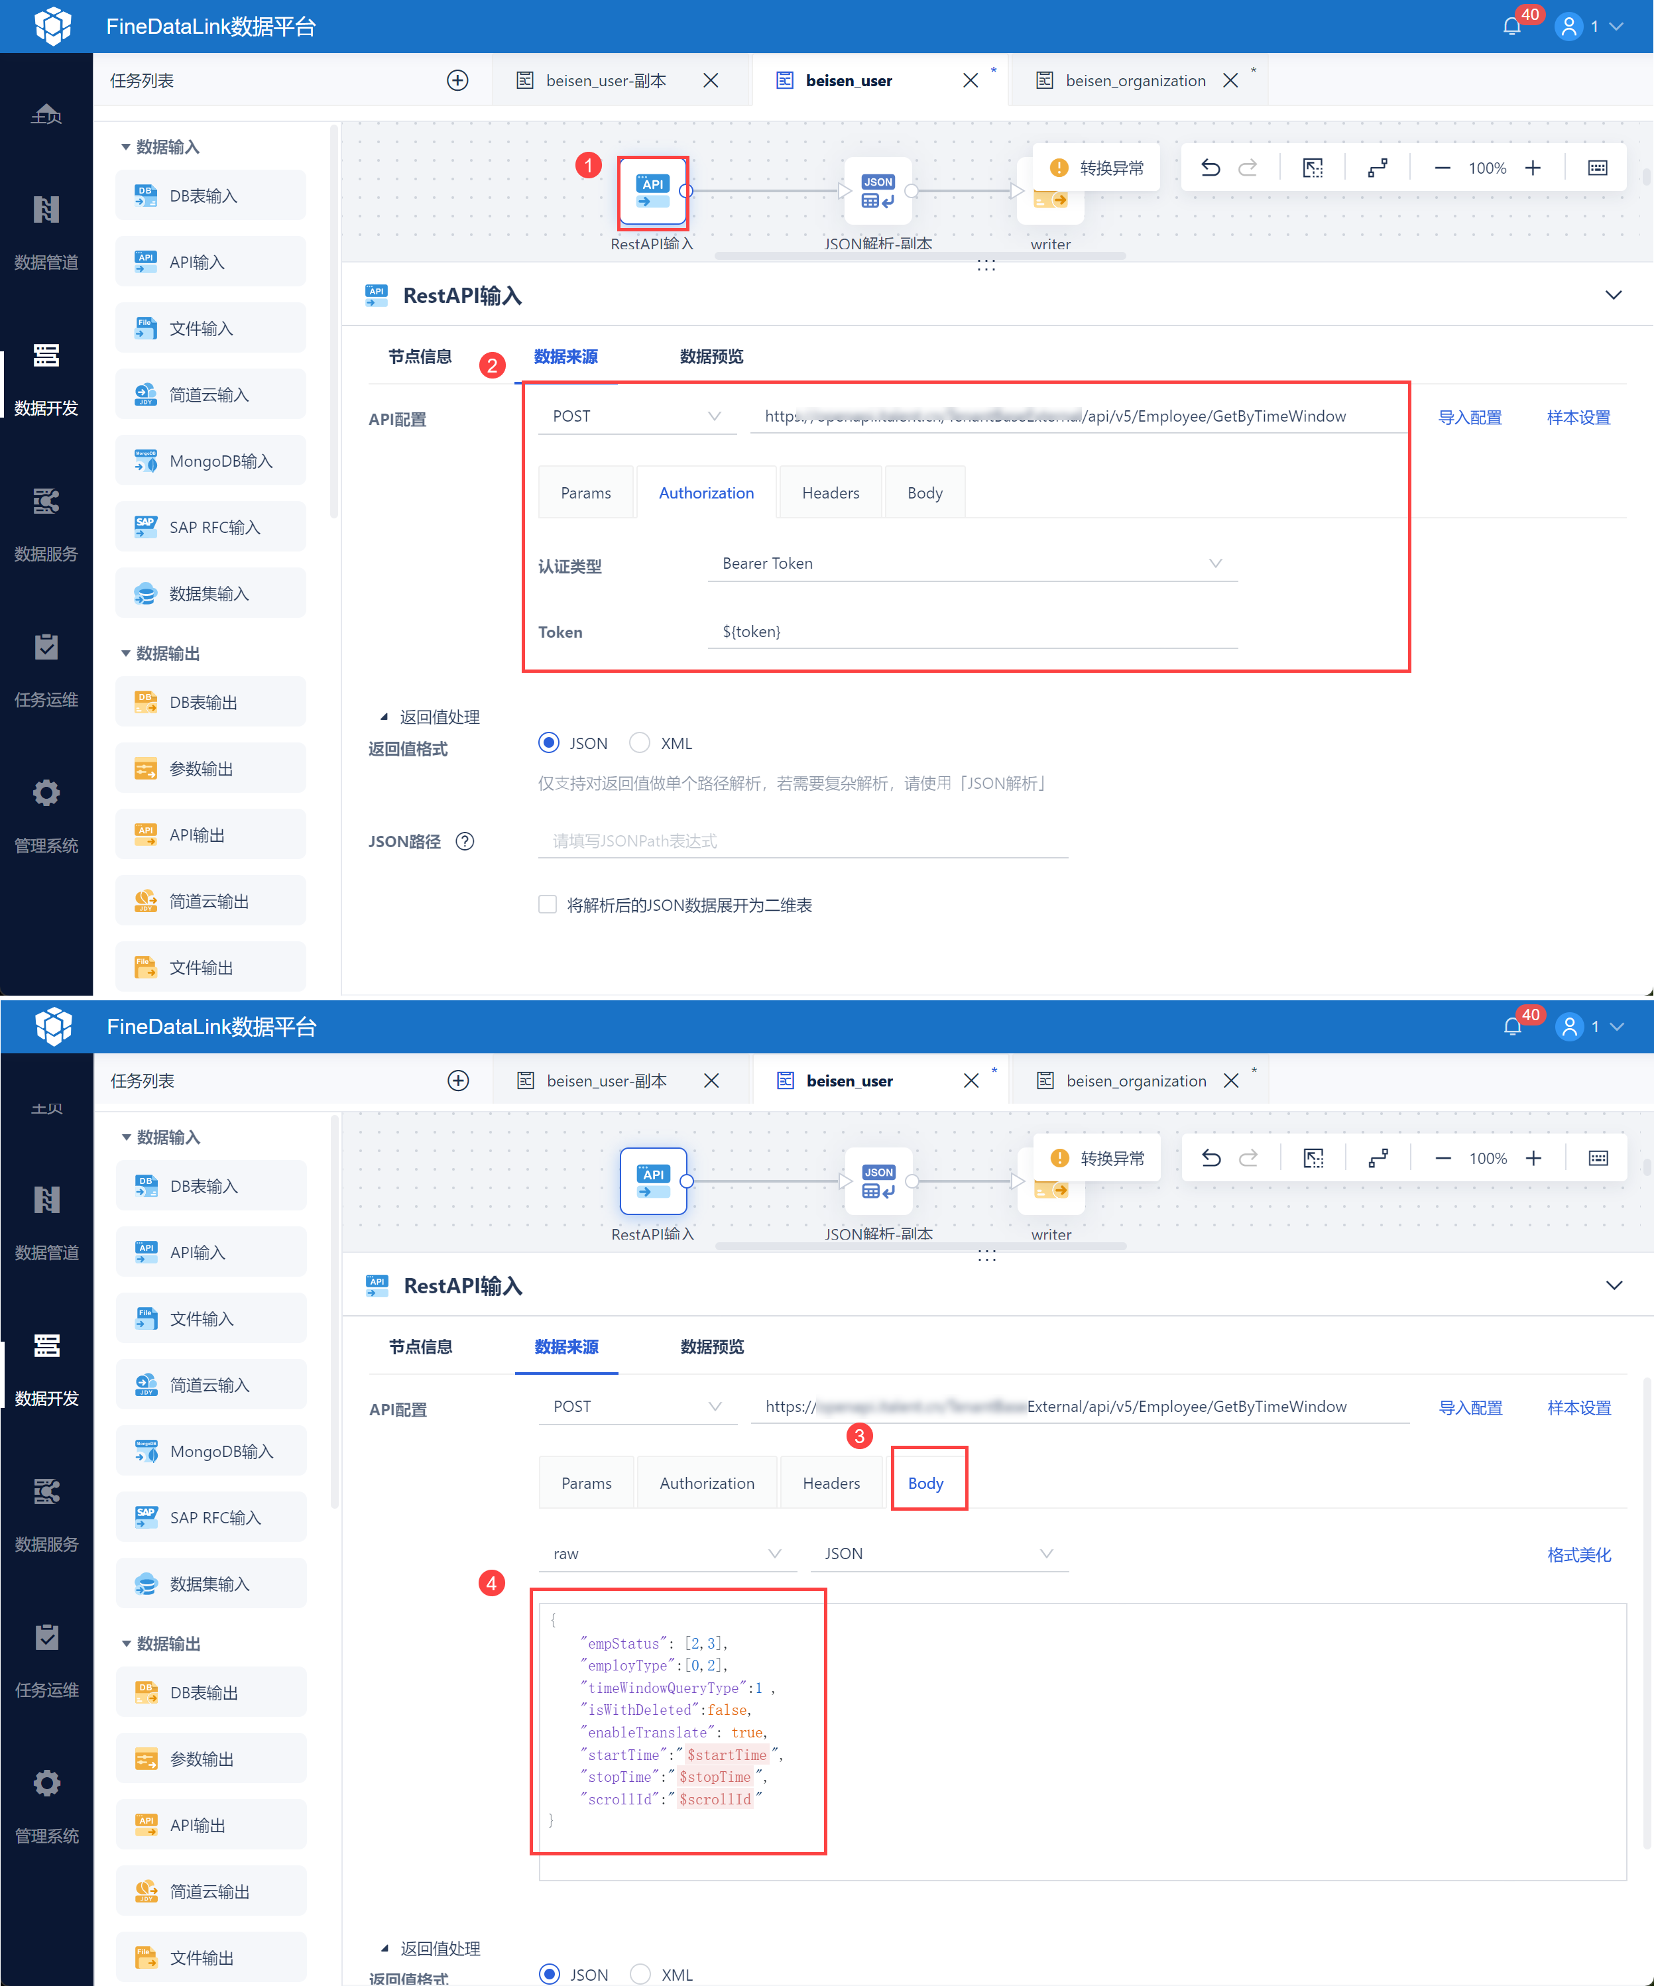Select the RestAPI输入 node on canvas
This screenshot has height=1986, width=1654.
[x=652, y=193]
